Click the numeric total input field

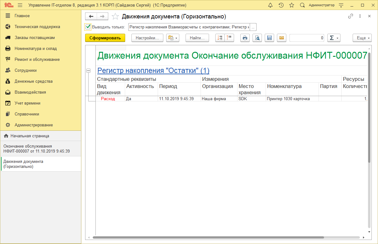point(307,38)
